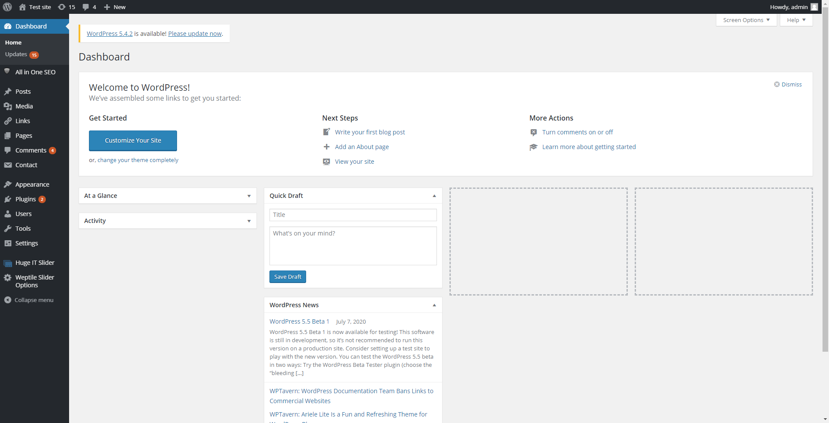Click the graduation cap getting started icon
The image size is (829, 423).
(x=534, y=147)
